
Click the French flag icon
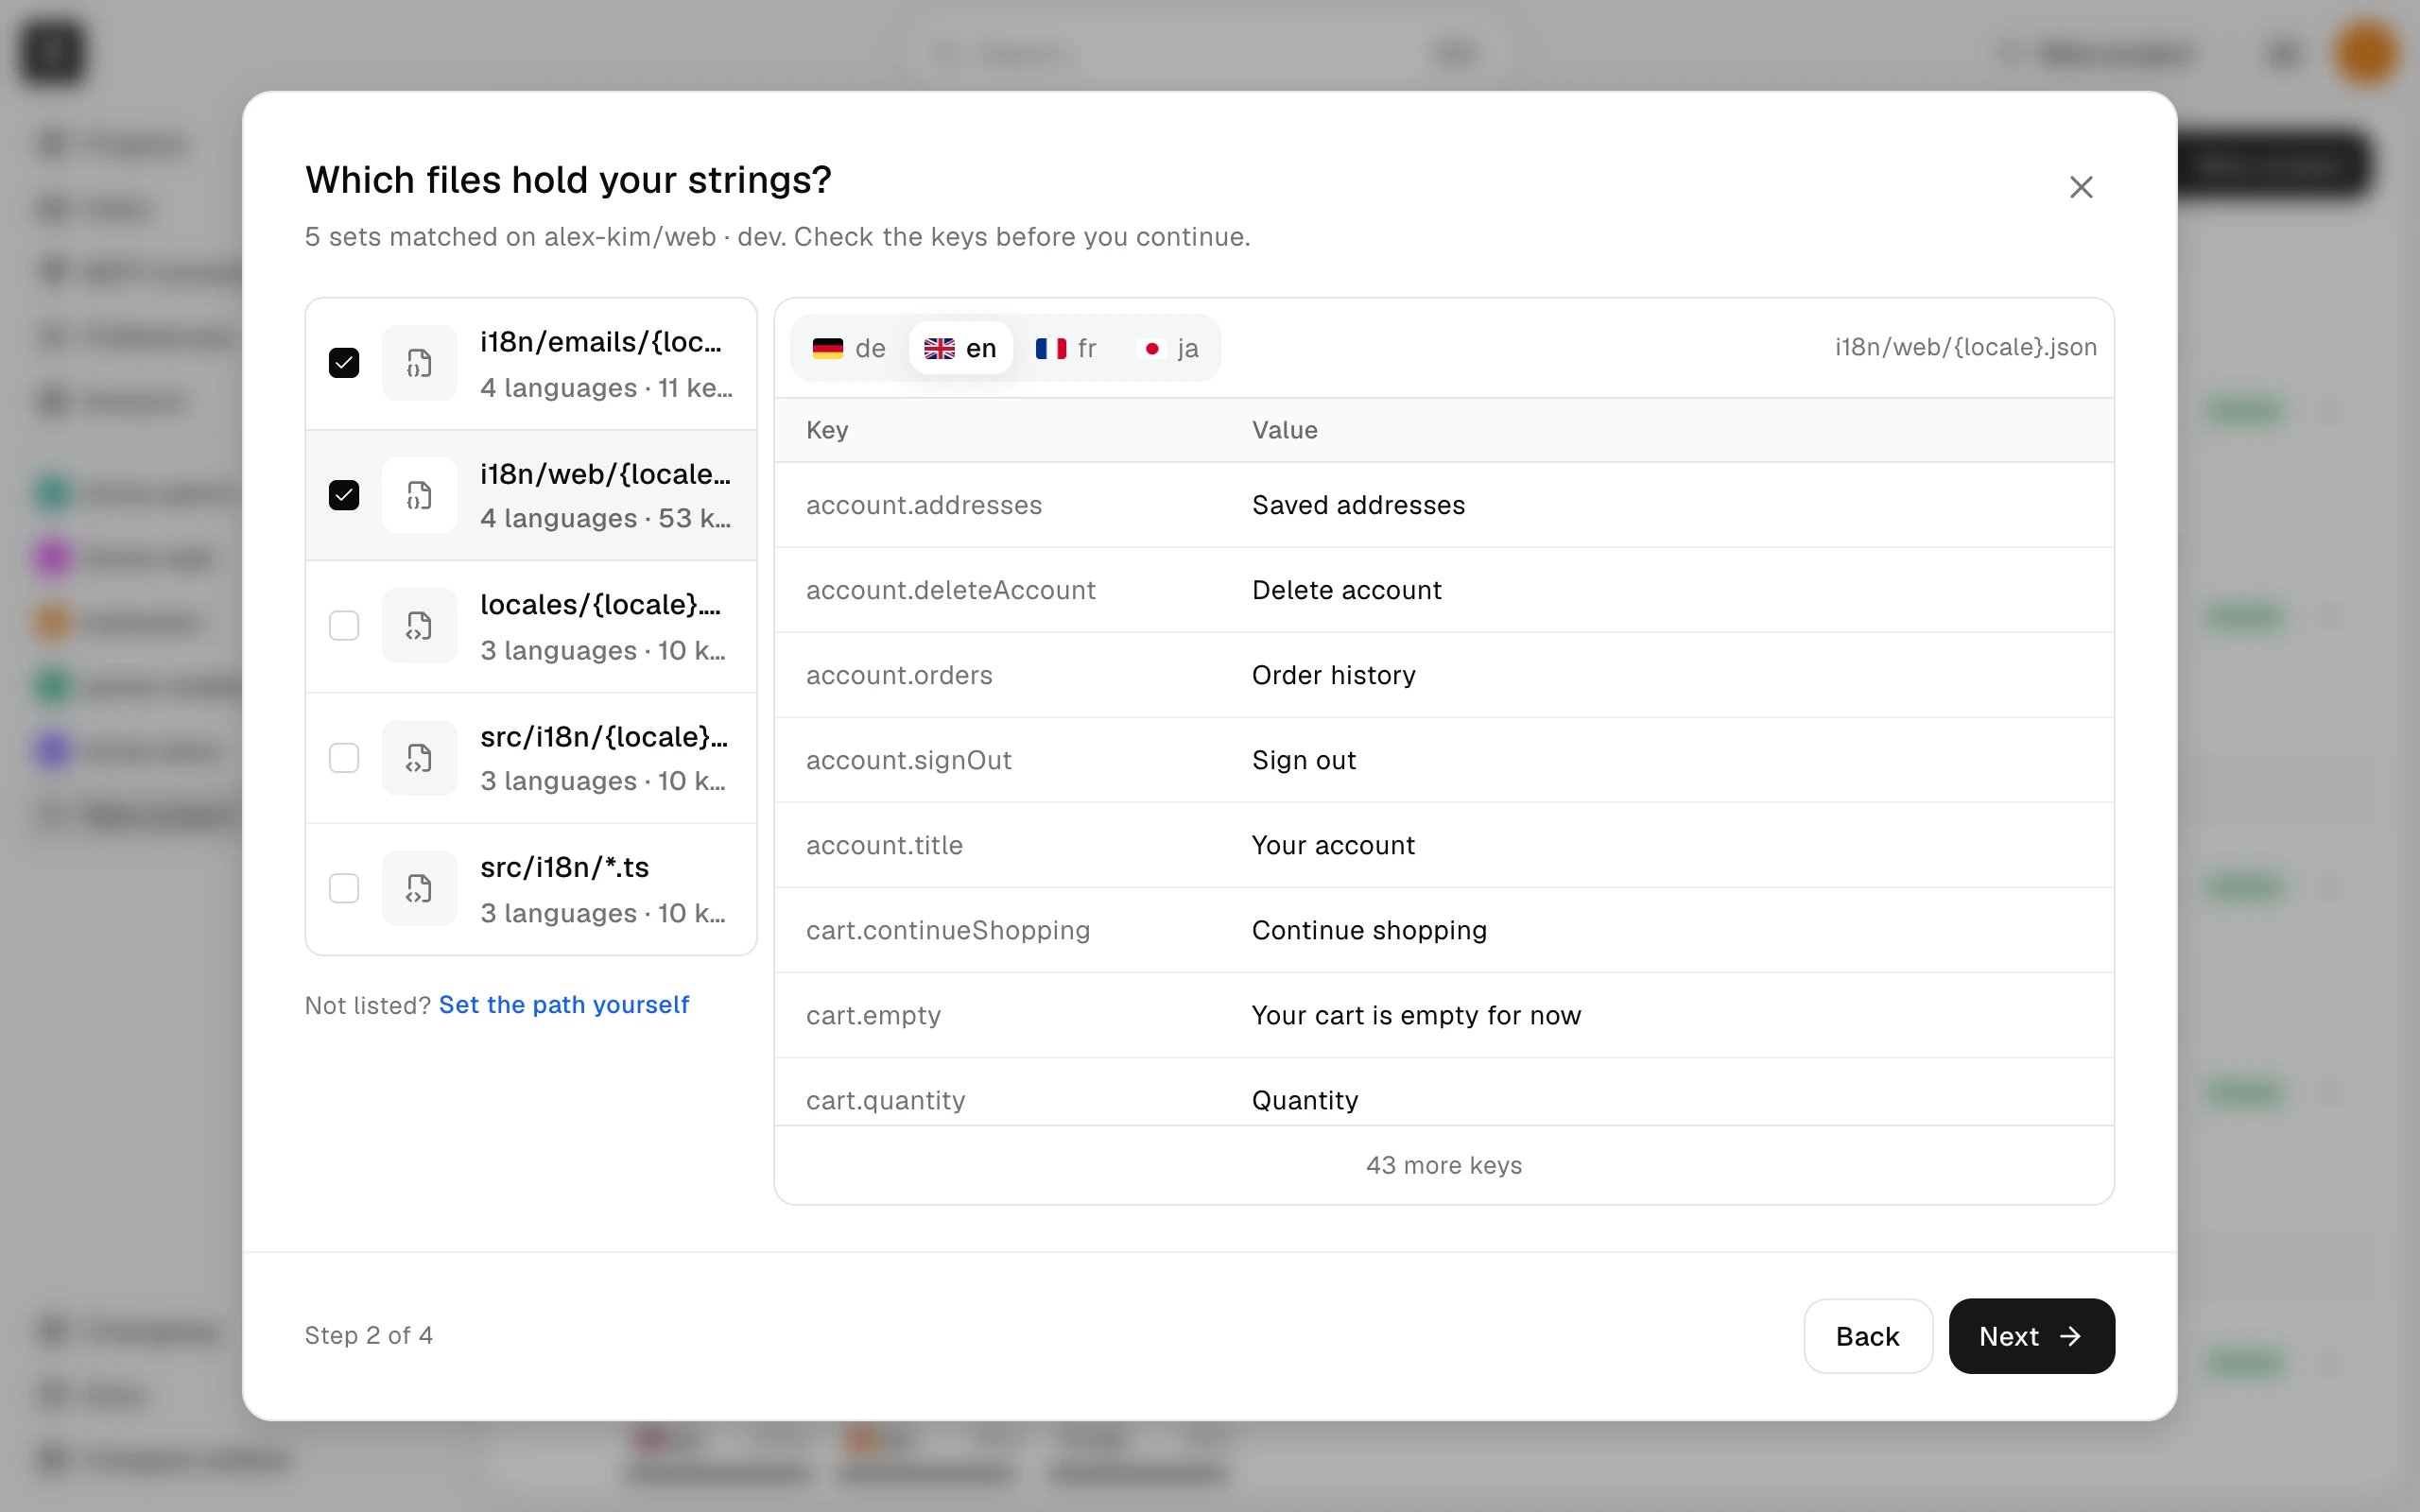click(1050, 349)
